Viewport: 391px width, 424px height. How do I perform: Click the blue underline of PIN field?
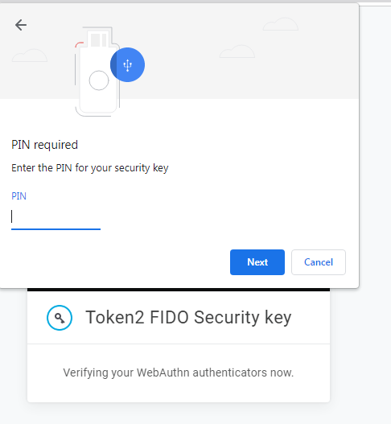coord(56,229)
